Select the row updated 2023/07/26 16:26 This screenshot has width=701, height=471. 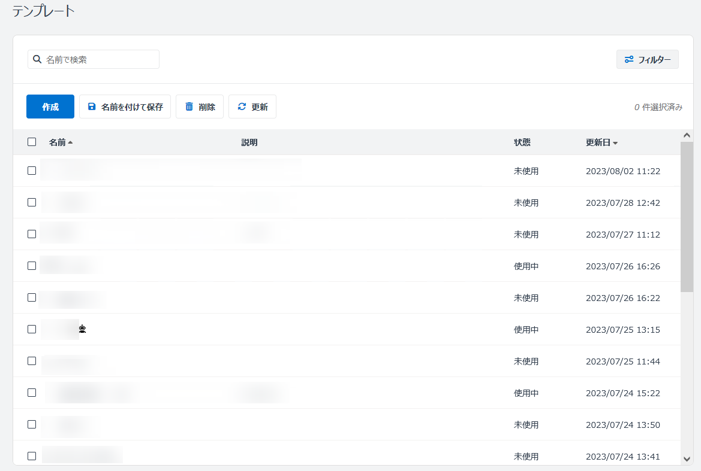(32, 266)
